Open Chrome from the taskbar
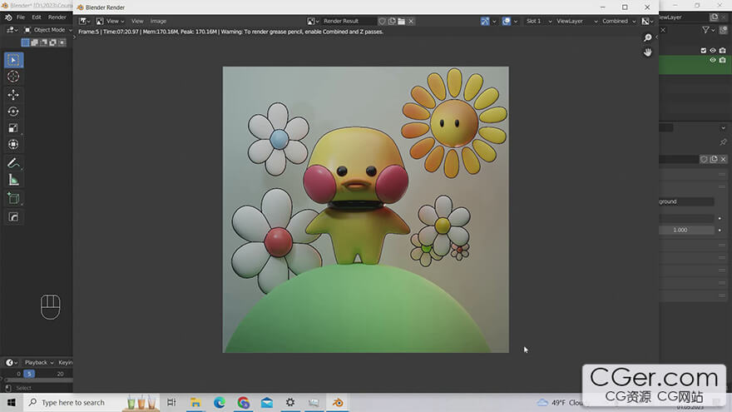The image size is (732, 412). [x=243, y=402]
